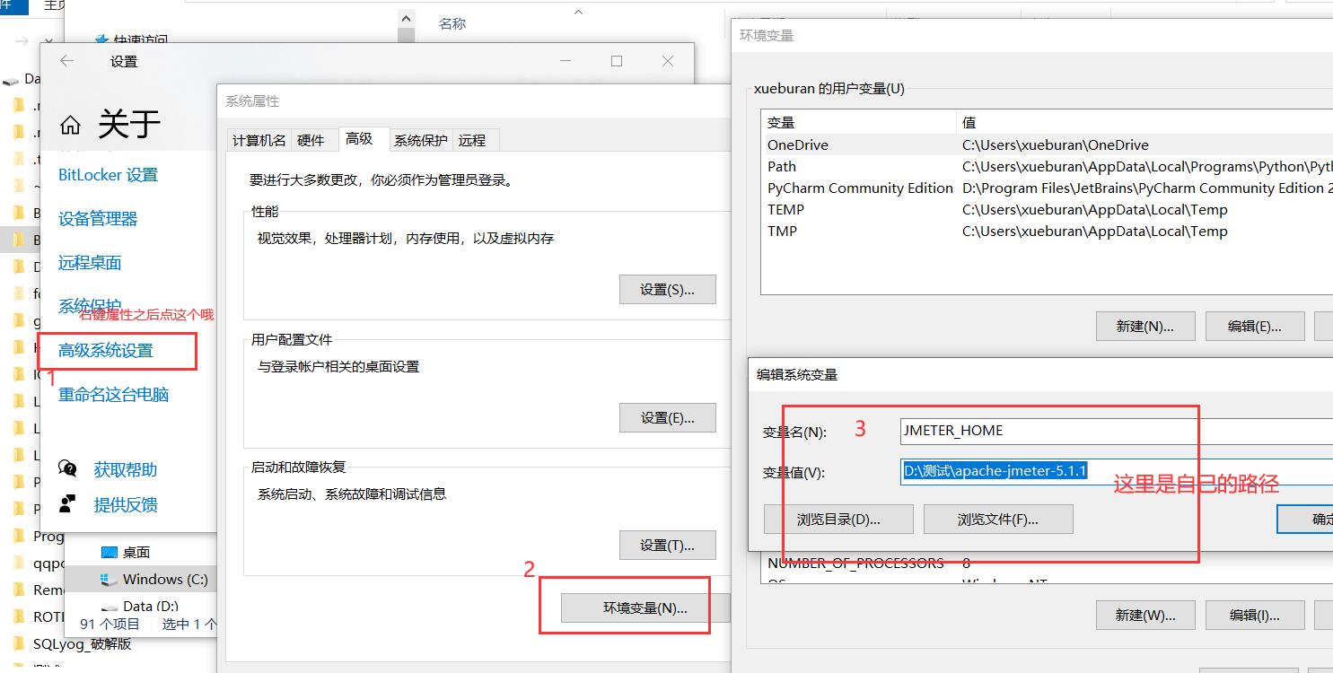
Task: Click the 提供反馈 feedback icon
Action: pos(68,504)
